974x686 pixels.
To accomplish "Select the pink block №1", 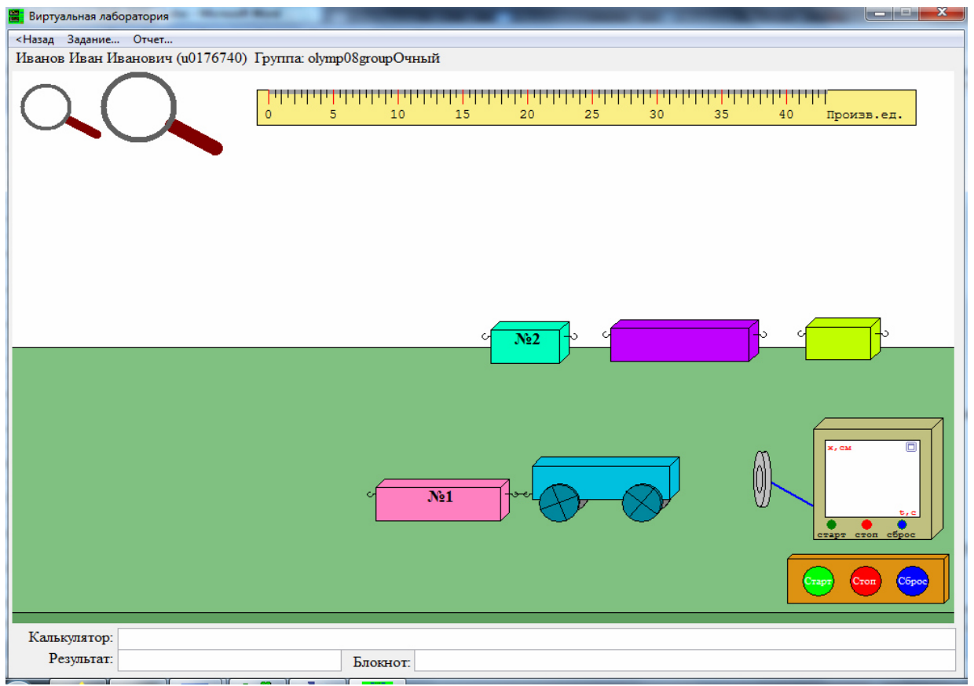I will (x=443, y=500).
